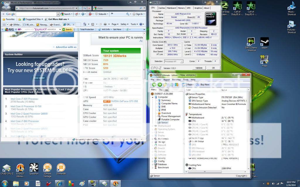Open the NVIDIA GeForce GTX 260 link
Image resolution: width=300 pixels, height=187 pixels.
click(x=124, y=101)
